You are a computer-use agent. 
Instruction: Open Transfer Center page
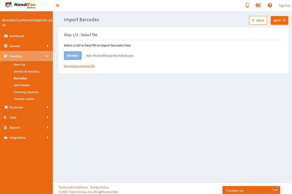(x=24, y=99)
